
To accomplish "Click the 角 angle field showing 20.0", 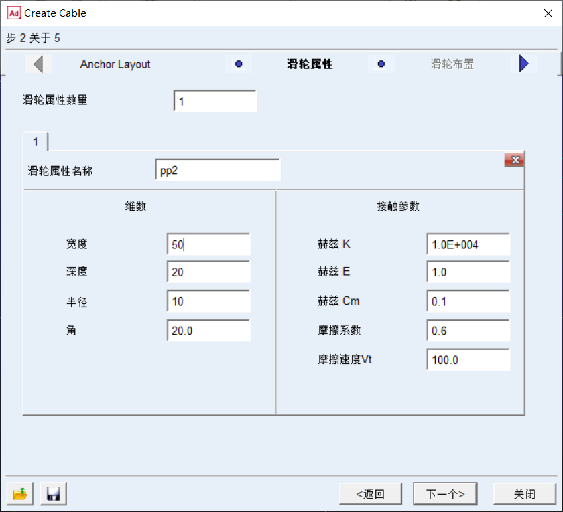I will pos(208,330).
